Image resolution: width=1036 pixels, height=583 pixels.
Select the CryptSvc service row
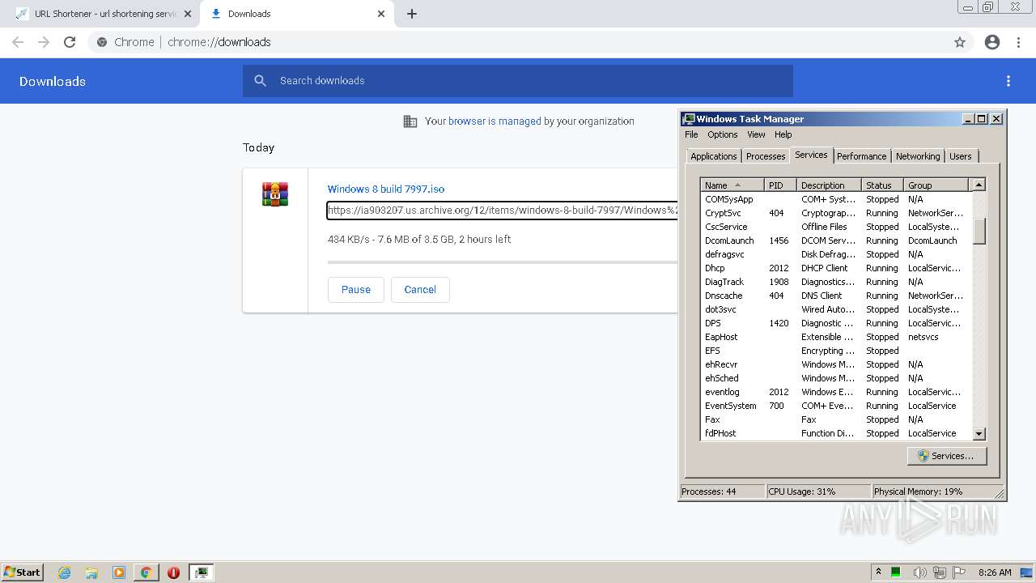[836, 213]
